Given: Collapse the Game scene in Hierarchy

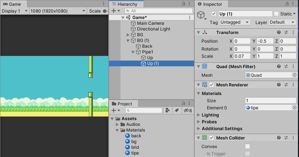Looking at the screenshot, I should (123, 18).
